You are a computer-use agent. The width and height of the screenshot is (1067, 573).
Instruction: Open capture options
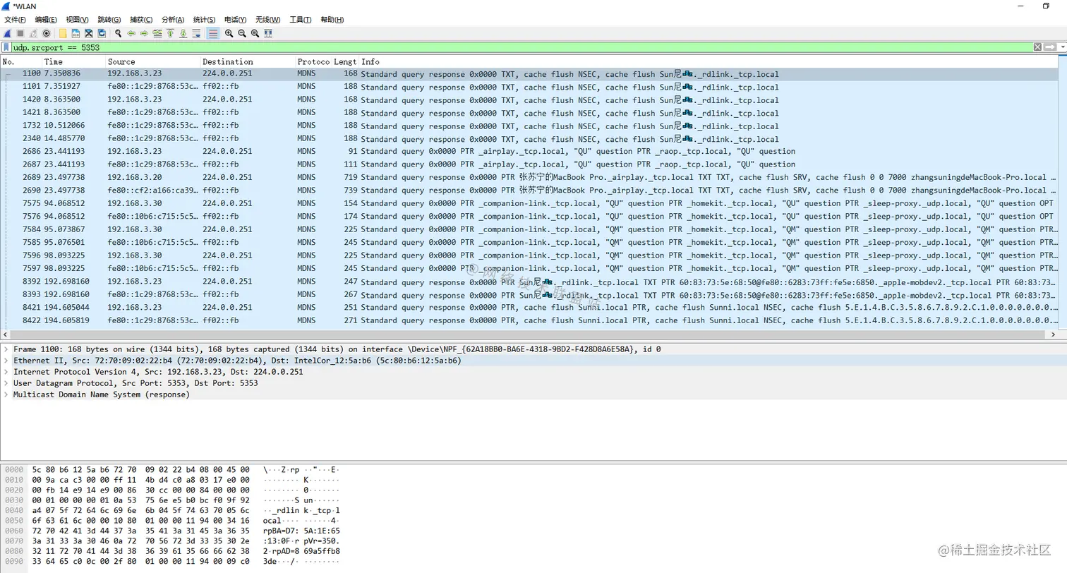coord(47,33)
